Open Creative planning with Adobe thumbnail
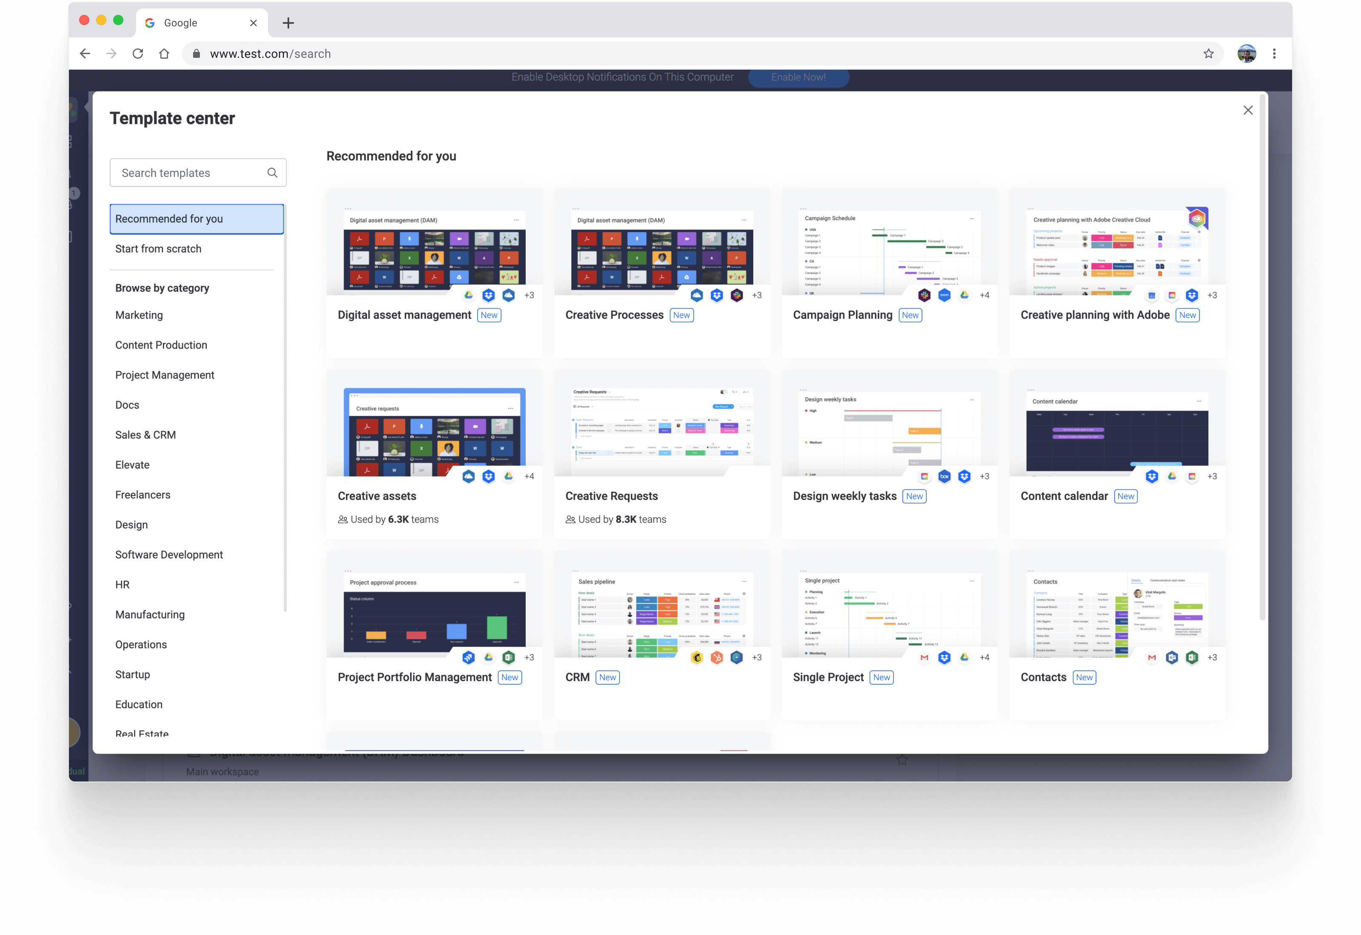Image resolution: width=1361 pixels, height=935 pixels. click(1117, 250)
